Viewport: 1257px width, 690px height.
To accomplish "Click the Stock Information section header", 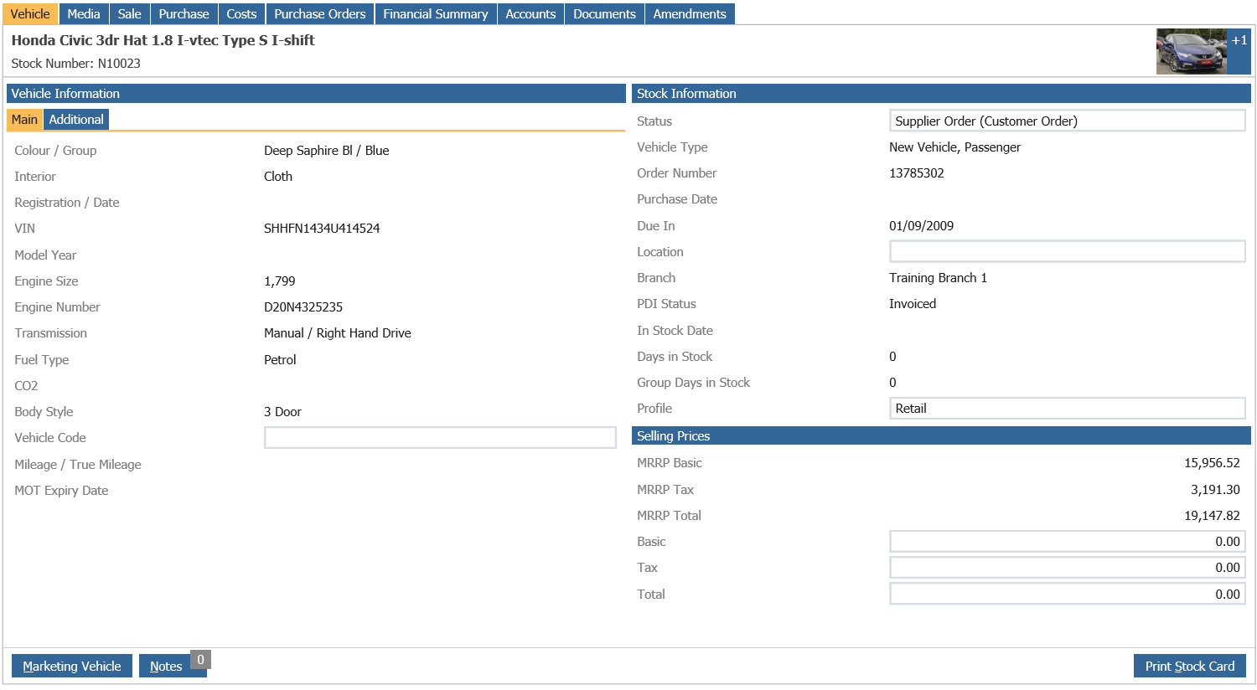I will [941, 94].
